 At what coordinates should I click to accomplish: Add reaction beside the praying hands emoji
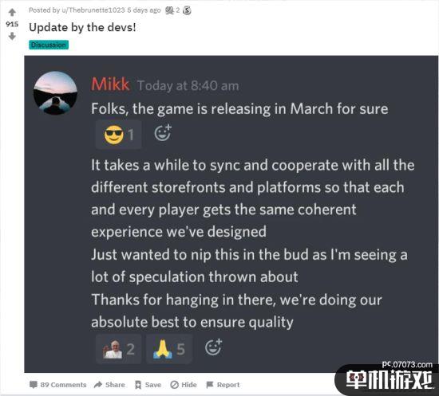click(x=213, y=347)
